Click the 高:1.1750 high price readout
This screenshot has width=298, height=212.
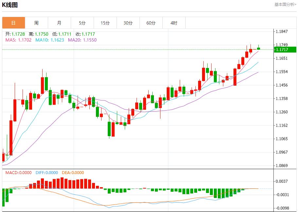(38, 34)
